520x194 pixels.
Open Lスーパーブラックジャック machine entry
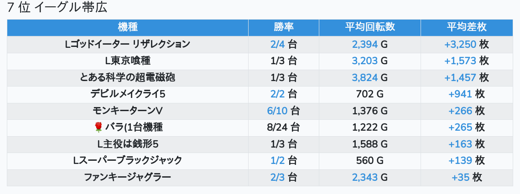[128, 161]
